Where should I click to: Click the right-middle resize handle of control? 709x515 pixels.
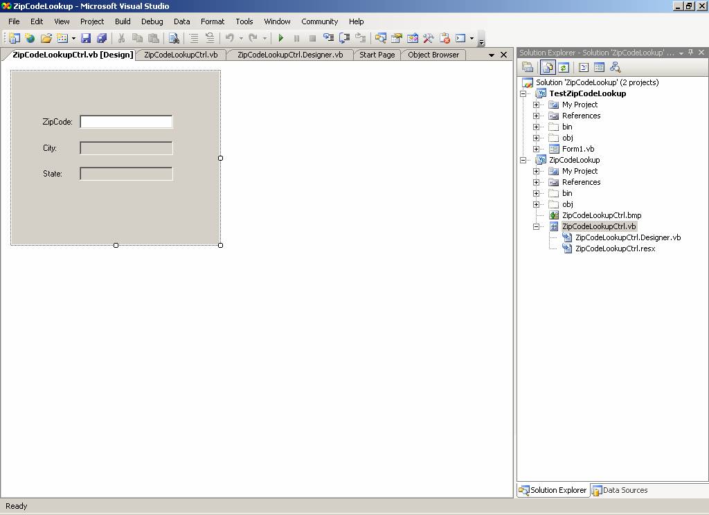coord(221,158)
